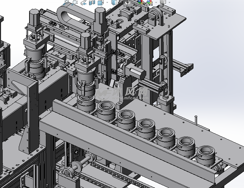Select the Zoom to Area magnifier tool

pos(75,2)
